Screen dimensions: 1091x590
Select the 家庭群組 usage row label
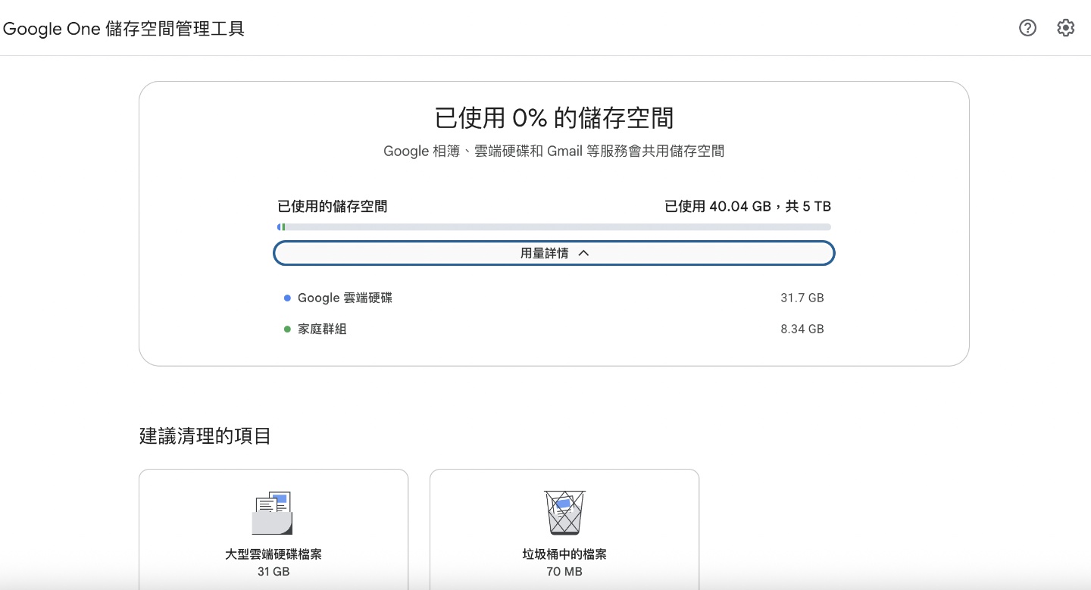(x=322, y=329)
